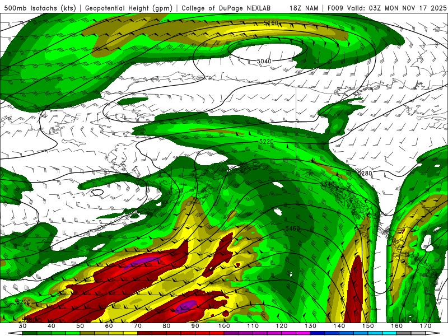Select the 40 knot scale value
This screenshot has height=336, width=448.
pyautogui.click(x=51, y=326)
